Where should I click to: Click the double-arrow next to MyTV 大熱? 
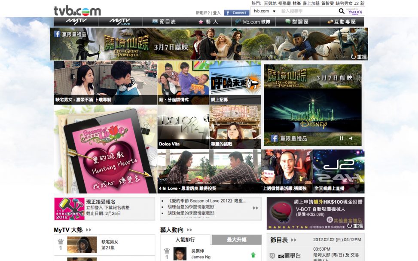[x=89, y=230]
